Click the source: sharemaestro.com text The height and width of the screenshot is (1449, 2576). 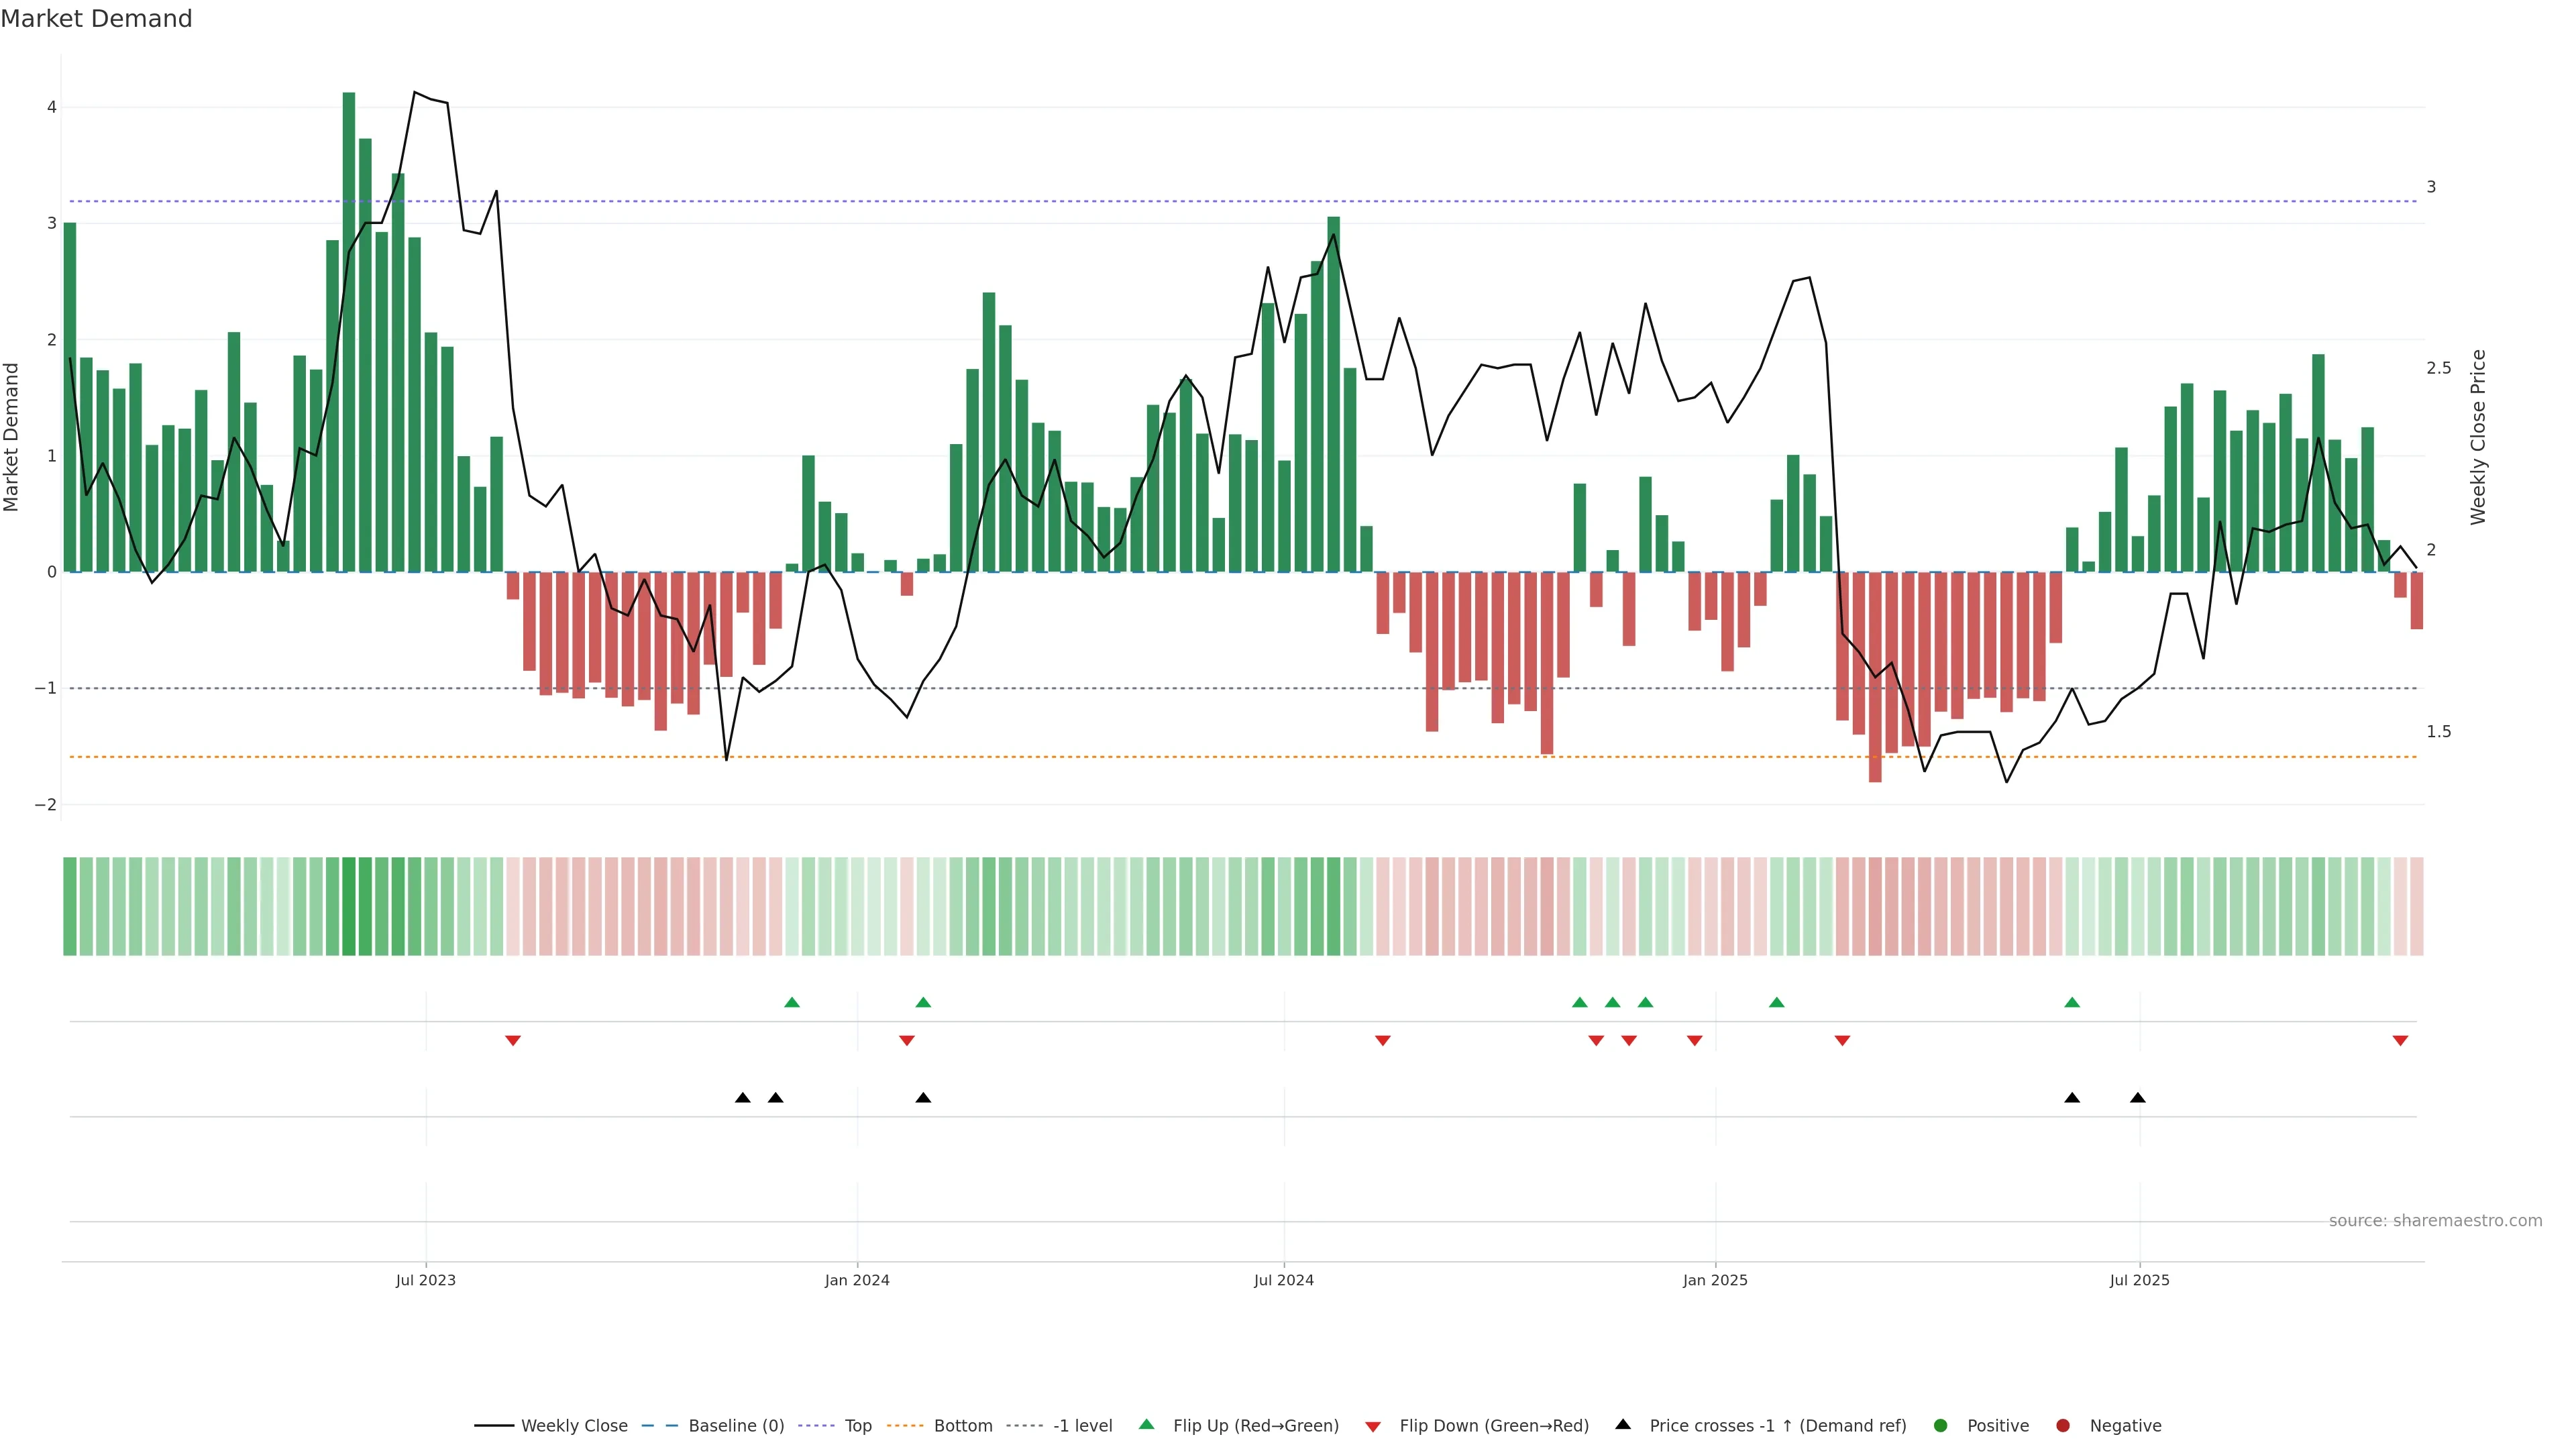coord(2435,1221)
